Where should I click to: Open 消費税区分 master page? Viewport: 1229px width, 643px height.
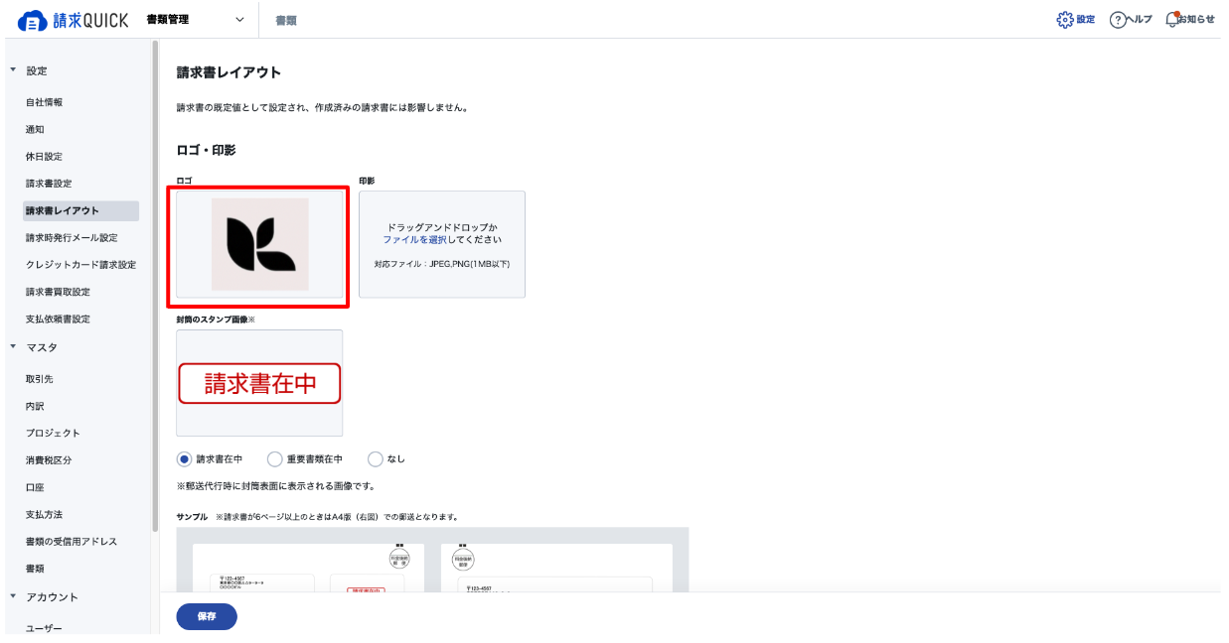[49, 460]
